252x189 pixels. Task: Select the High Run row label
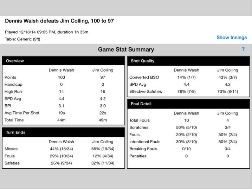click(13, 92)
